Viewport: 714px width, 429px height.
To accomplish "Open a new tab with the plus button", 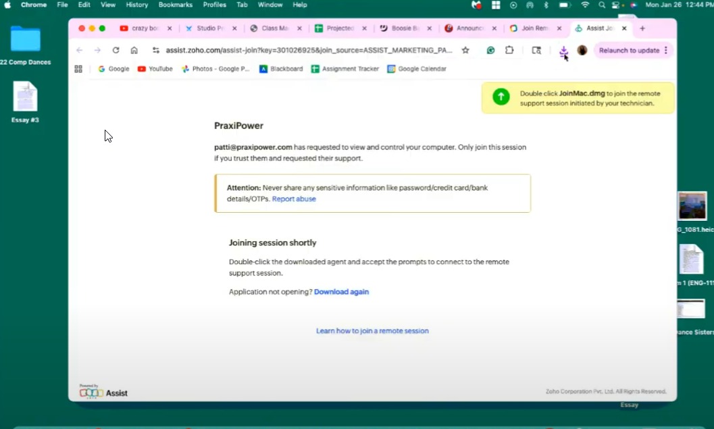I will [x=642, y=28].
